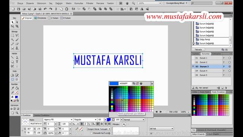Click the Cut scissors icon
Viewport: 243px width, 137px height.
(56, 9)
